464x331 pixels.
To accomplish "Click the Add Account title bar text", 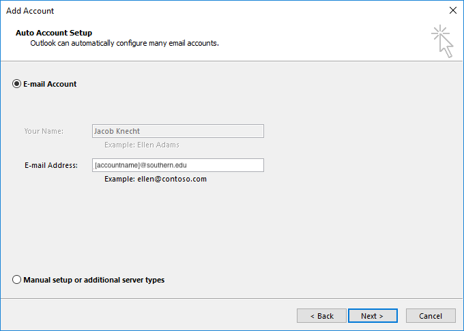I will 30,11.
